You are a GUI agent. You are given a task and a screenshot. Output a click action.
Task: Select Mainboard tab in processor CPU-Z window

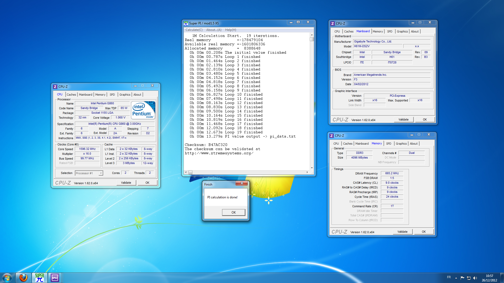(x=86, y=95)
